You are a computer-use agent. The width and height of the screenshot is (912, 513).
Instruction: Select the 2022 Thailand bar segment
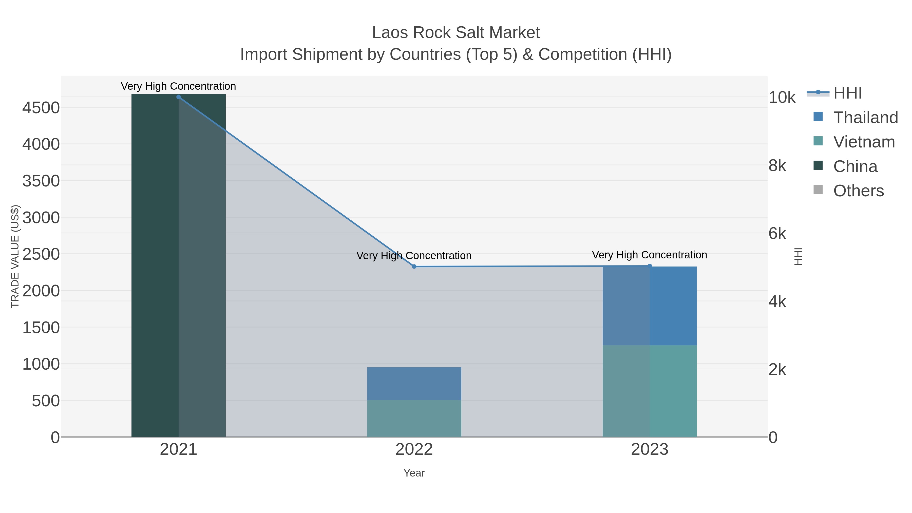(x=414, y=384)
